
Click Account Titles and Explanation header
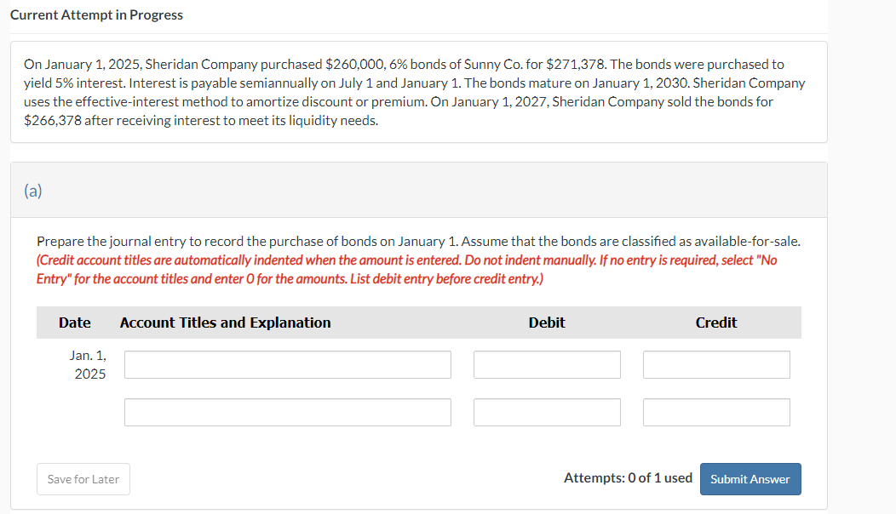click(226, 323)
